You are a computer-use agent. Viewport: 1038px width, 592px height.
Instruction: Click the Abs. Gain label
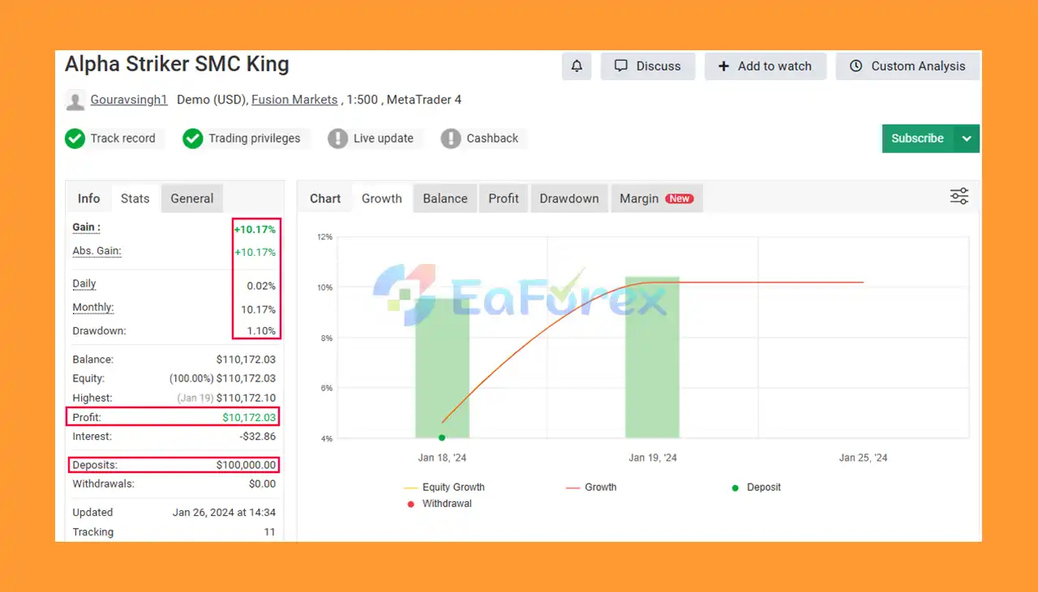97,251
